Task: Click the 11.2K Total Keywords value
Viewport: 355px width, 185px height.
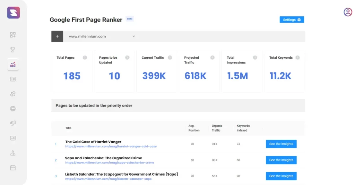Action: coord(280,76)
